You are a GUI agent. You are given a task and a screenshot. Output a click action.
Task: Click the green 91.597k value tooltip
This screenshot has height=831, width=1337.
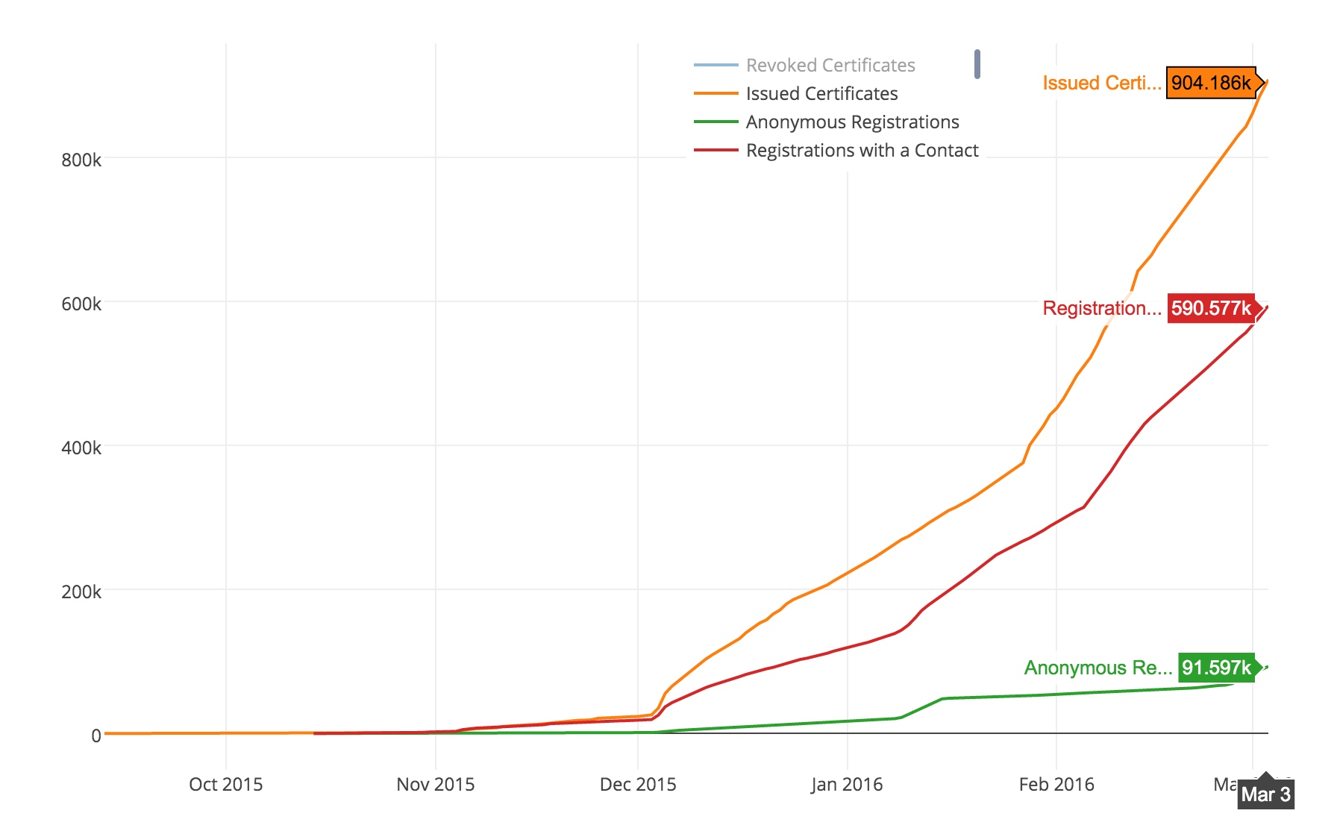pos(1216,668)
